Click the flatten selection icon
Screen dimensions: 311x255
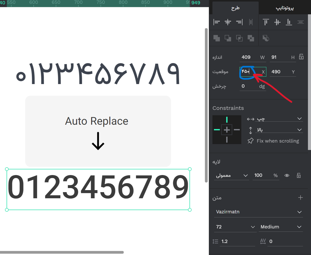tap(266, 38)
